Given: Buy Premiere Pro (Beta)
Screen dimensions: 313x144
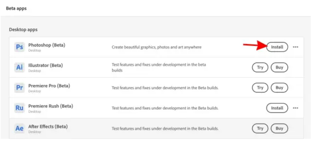Looking at the screenshot, I should [279, 88].
